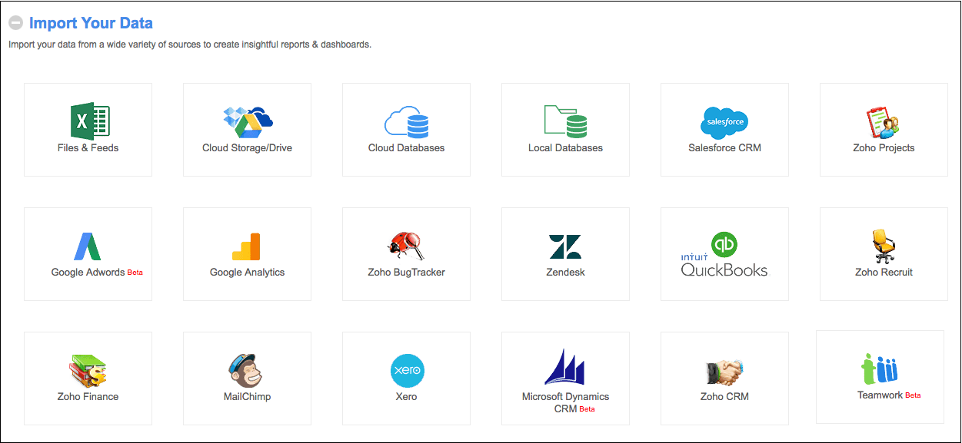Click the Zoho CRM label text
This screenshot has height=443, width=962.
[724, 396]
